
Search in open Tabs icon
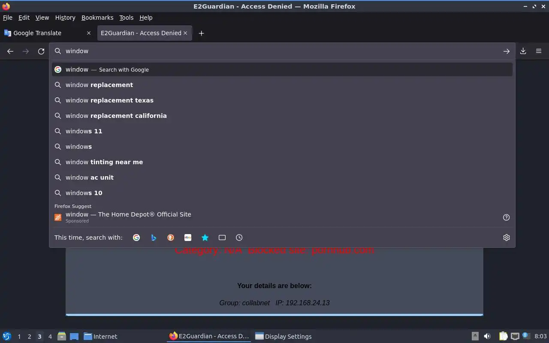(x=222, y=238)
